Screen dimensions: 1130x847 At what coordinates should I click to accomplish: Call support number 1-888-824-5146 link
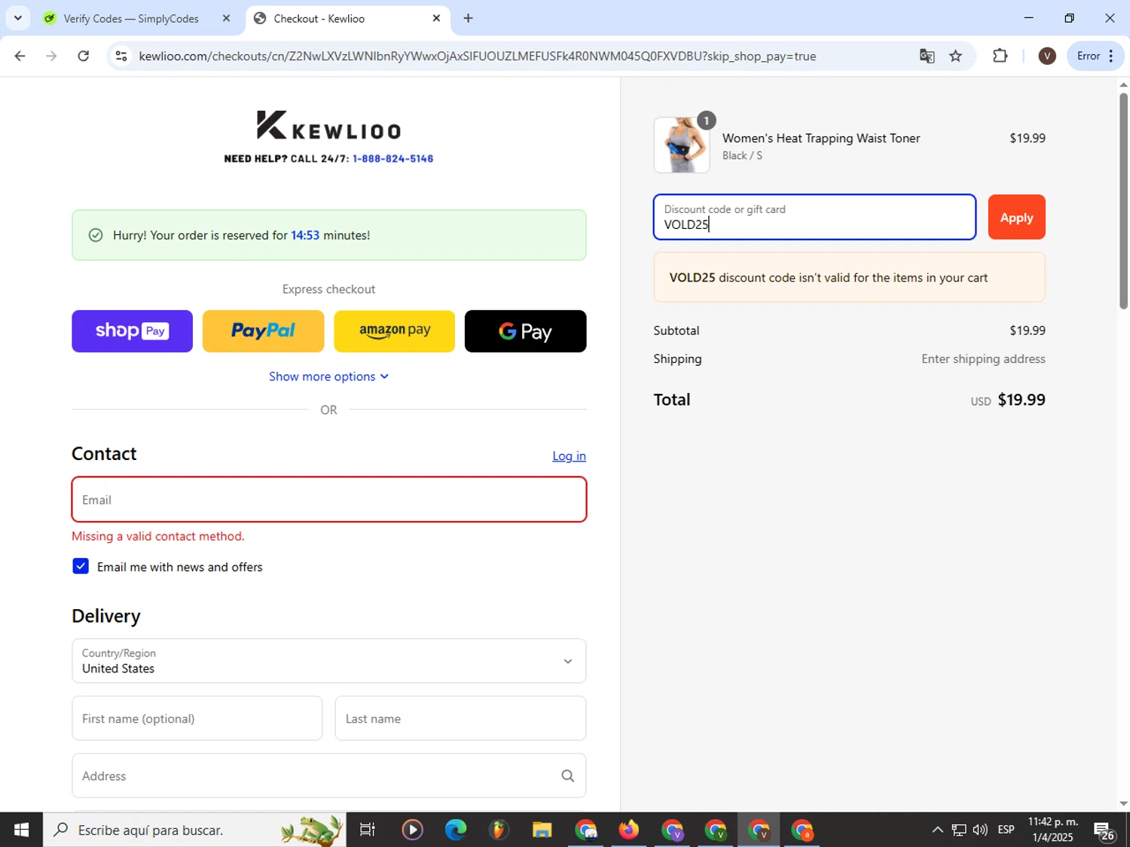pos(392,159)
